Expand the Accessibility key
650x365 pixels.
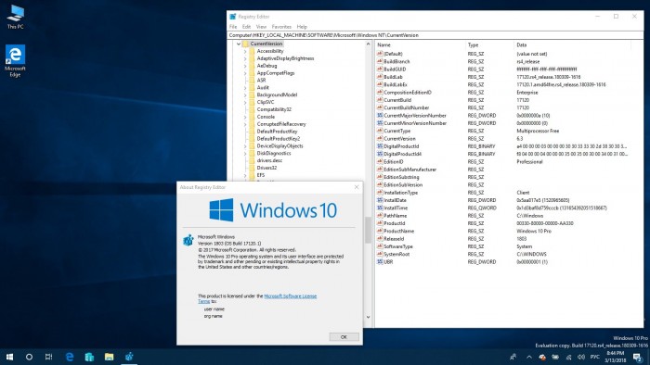[245, 51]
